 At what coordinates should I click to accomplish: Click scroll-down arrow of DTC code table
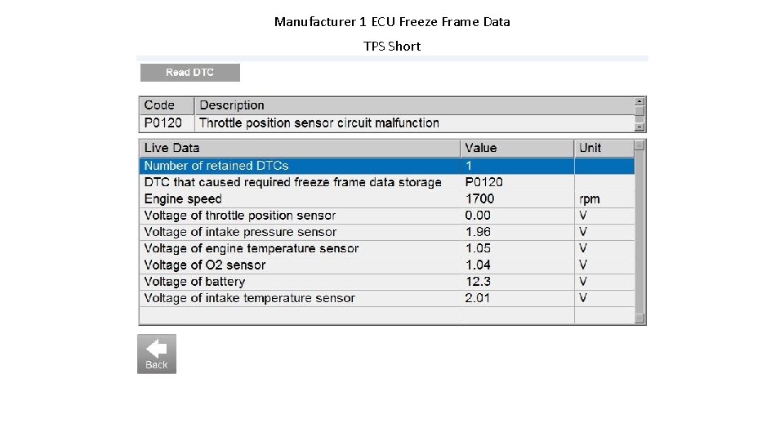tap(639, 127)
